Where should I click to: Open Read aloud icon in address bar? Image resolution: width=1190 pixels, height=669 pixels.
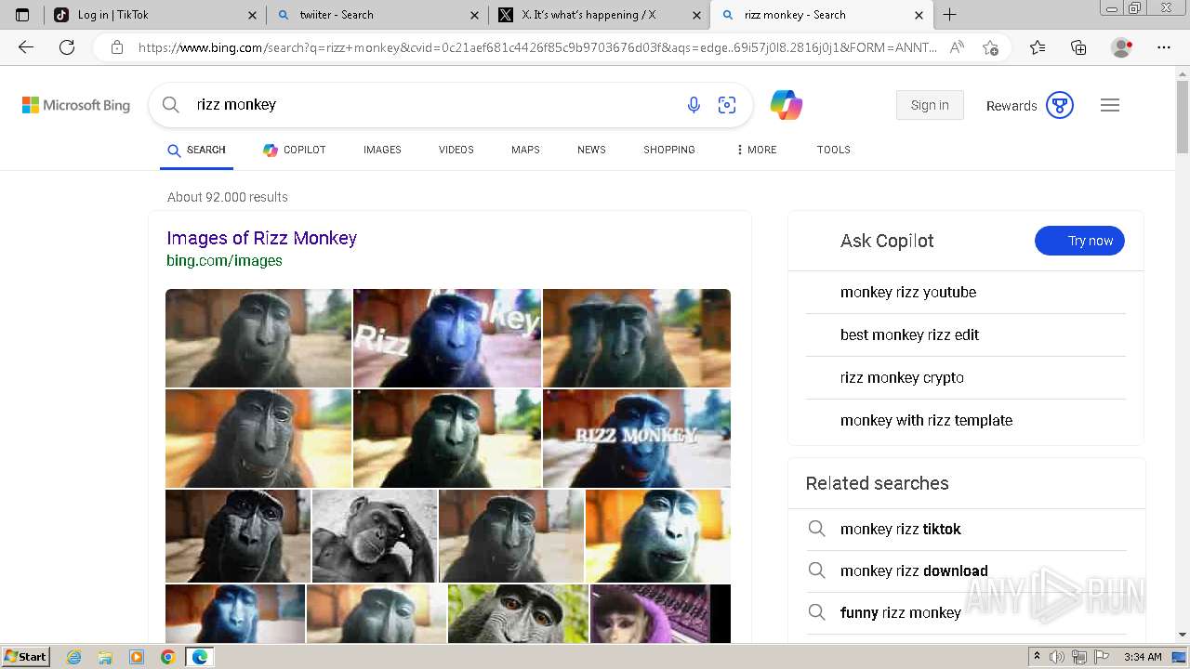957,47
